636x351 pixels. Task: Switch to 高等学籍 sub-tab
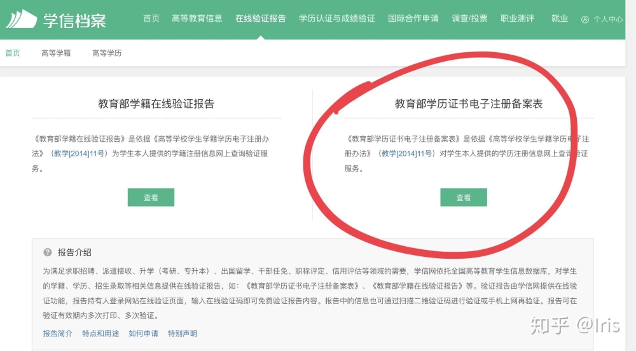(x=56, y=53)
